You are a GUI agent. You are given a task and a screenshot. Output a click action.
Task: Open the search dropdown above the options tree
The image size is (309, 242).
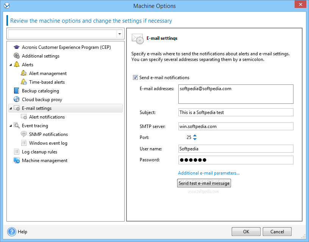120,34
